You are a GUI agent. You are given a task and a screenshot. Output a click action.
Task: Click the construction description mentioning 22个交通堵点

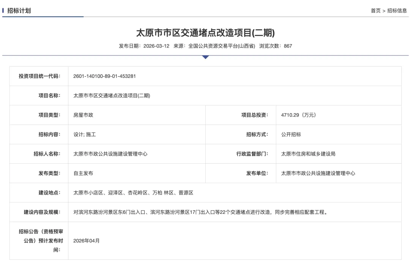tap(200, 212)
